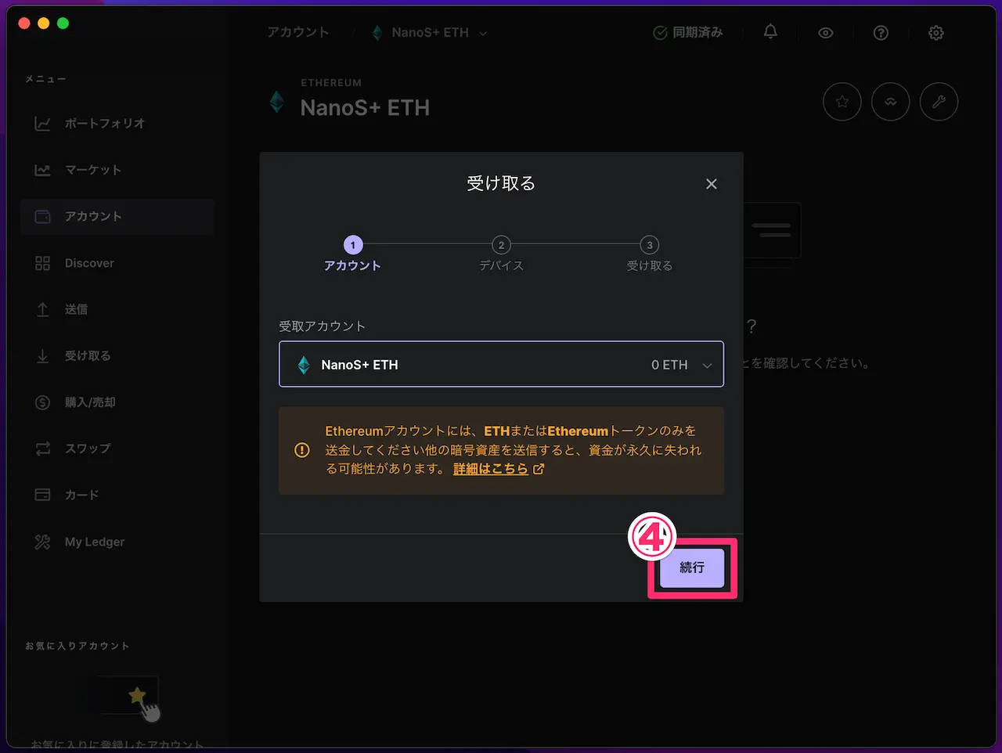Select step 2 デバイス in stepper
The width and height of the screenshot is (1002, 753).
pyautogui.click(x=501, y=254)
